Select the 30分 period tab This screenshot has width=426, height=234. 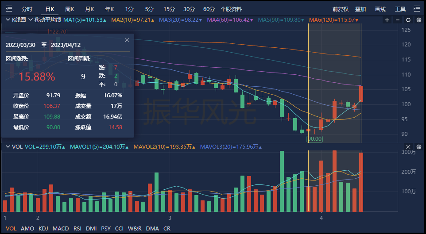189,9
